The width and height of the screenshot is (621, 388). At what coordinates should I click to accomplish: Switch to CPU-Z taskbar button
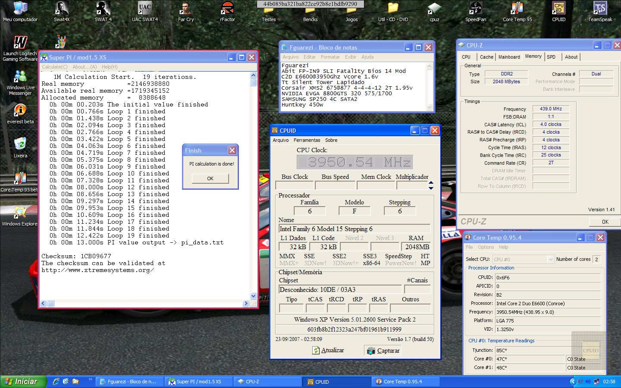coord(268,382)
